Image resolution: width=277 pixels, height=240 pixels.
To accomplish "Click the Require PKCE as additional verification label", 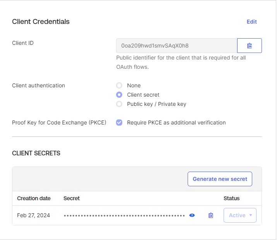I will click(x=176, y=123).
